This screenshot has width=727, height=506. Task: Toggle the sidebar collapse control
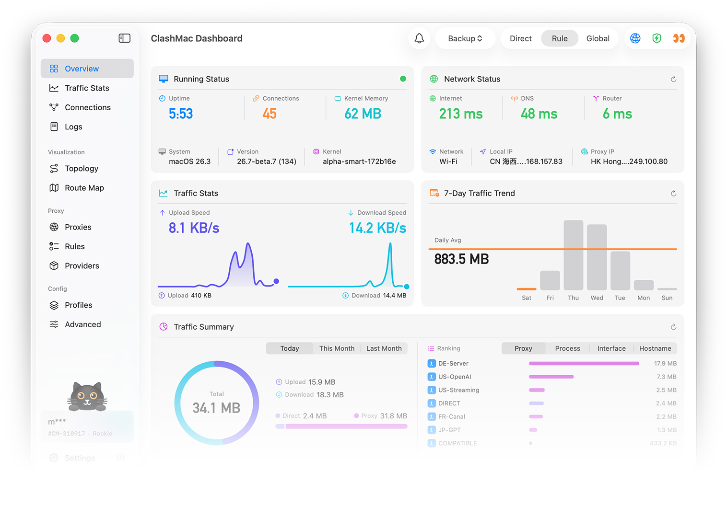124,38
